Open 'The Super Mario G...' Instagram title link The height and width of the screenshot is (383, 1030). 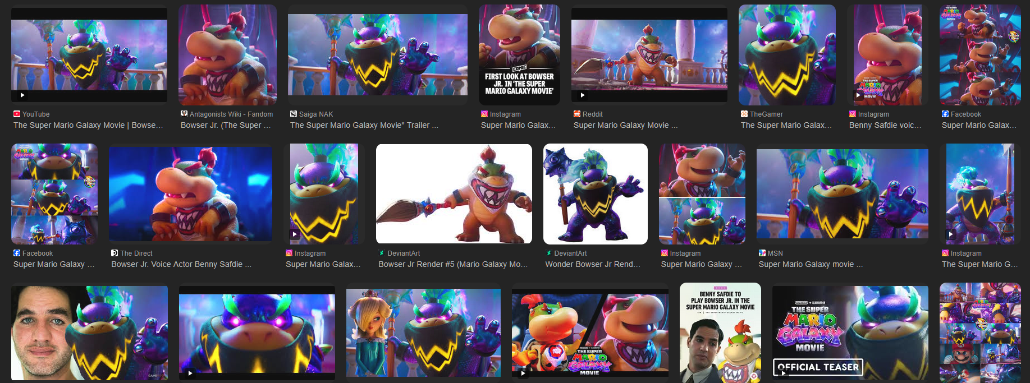pos(979,264)
